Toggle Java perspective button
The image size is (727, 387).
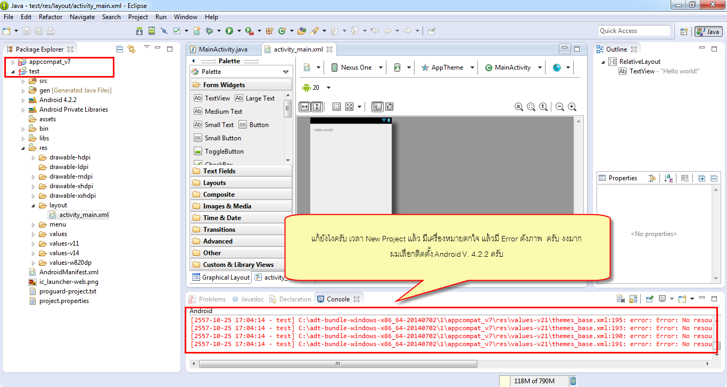click(x=708, y=31)
